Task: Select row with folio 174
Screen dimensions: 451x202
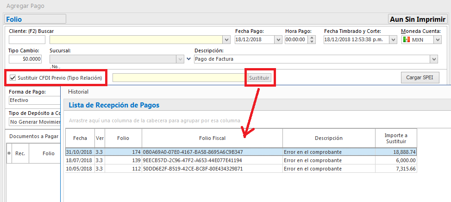Action: coord(241,151)
